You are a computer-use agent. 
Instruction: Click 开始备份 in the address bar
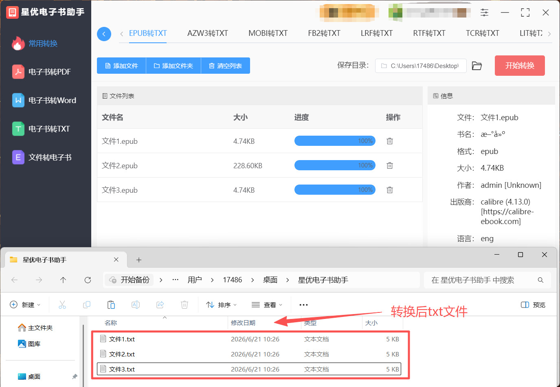130,280
